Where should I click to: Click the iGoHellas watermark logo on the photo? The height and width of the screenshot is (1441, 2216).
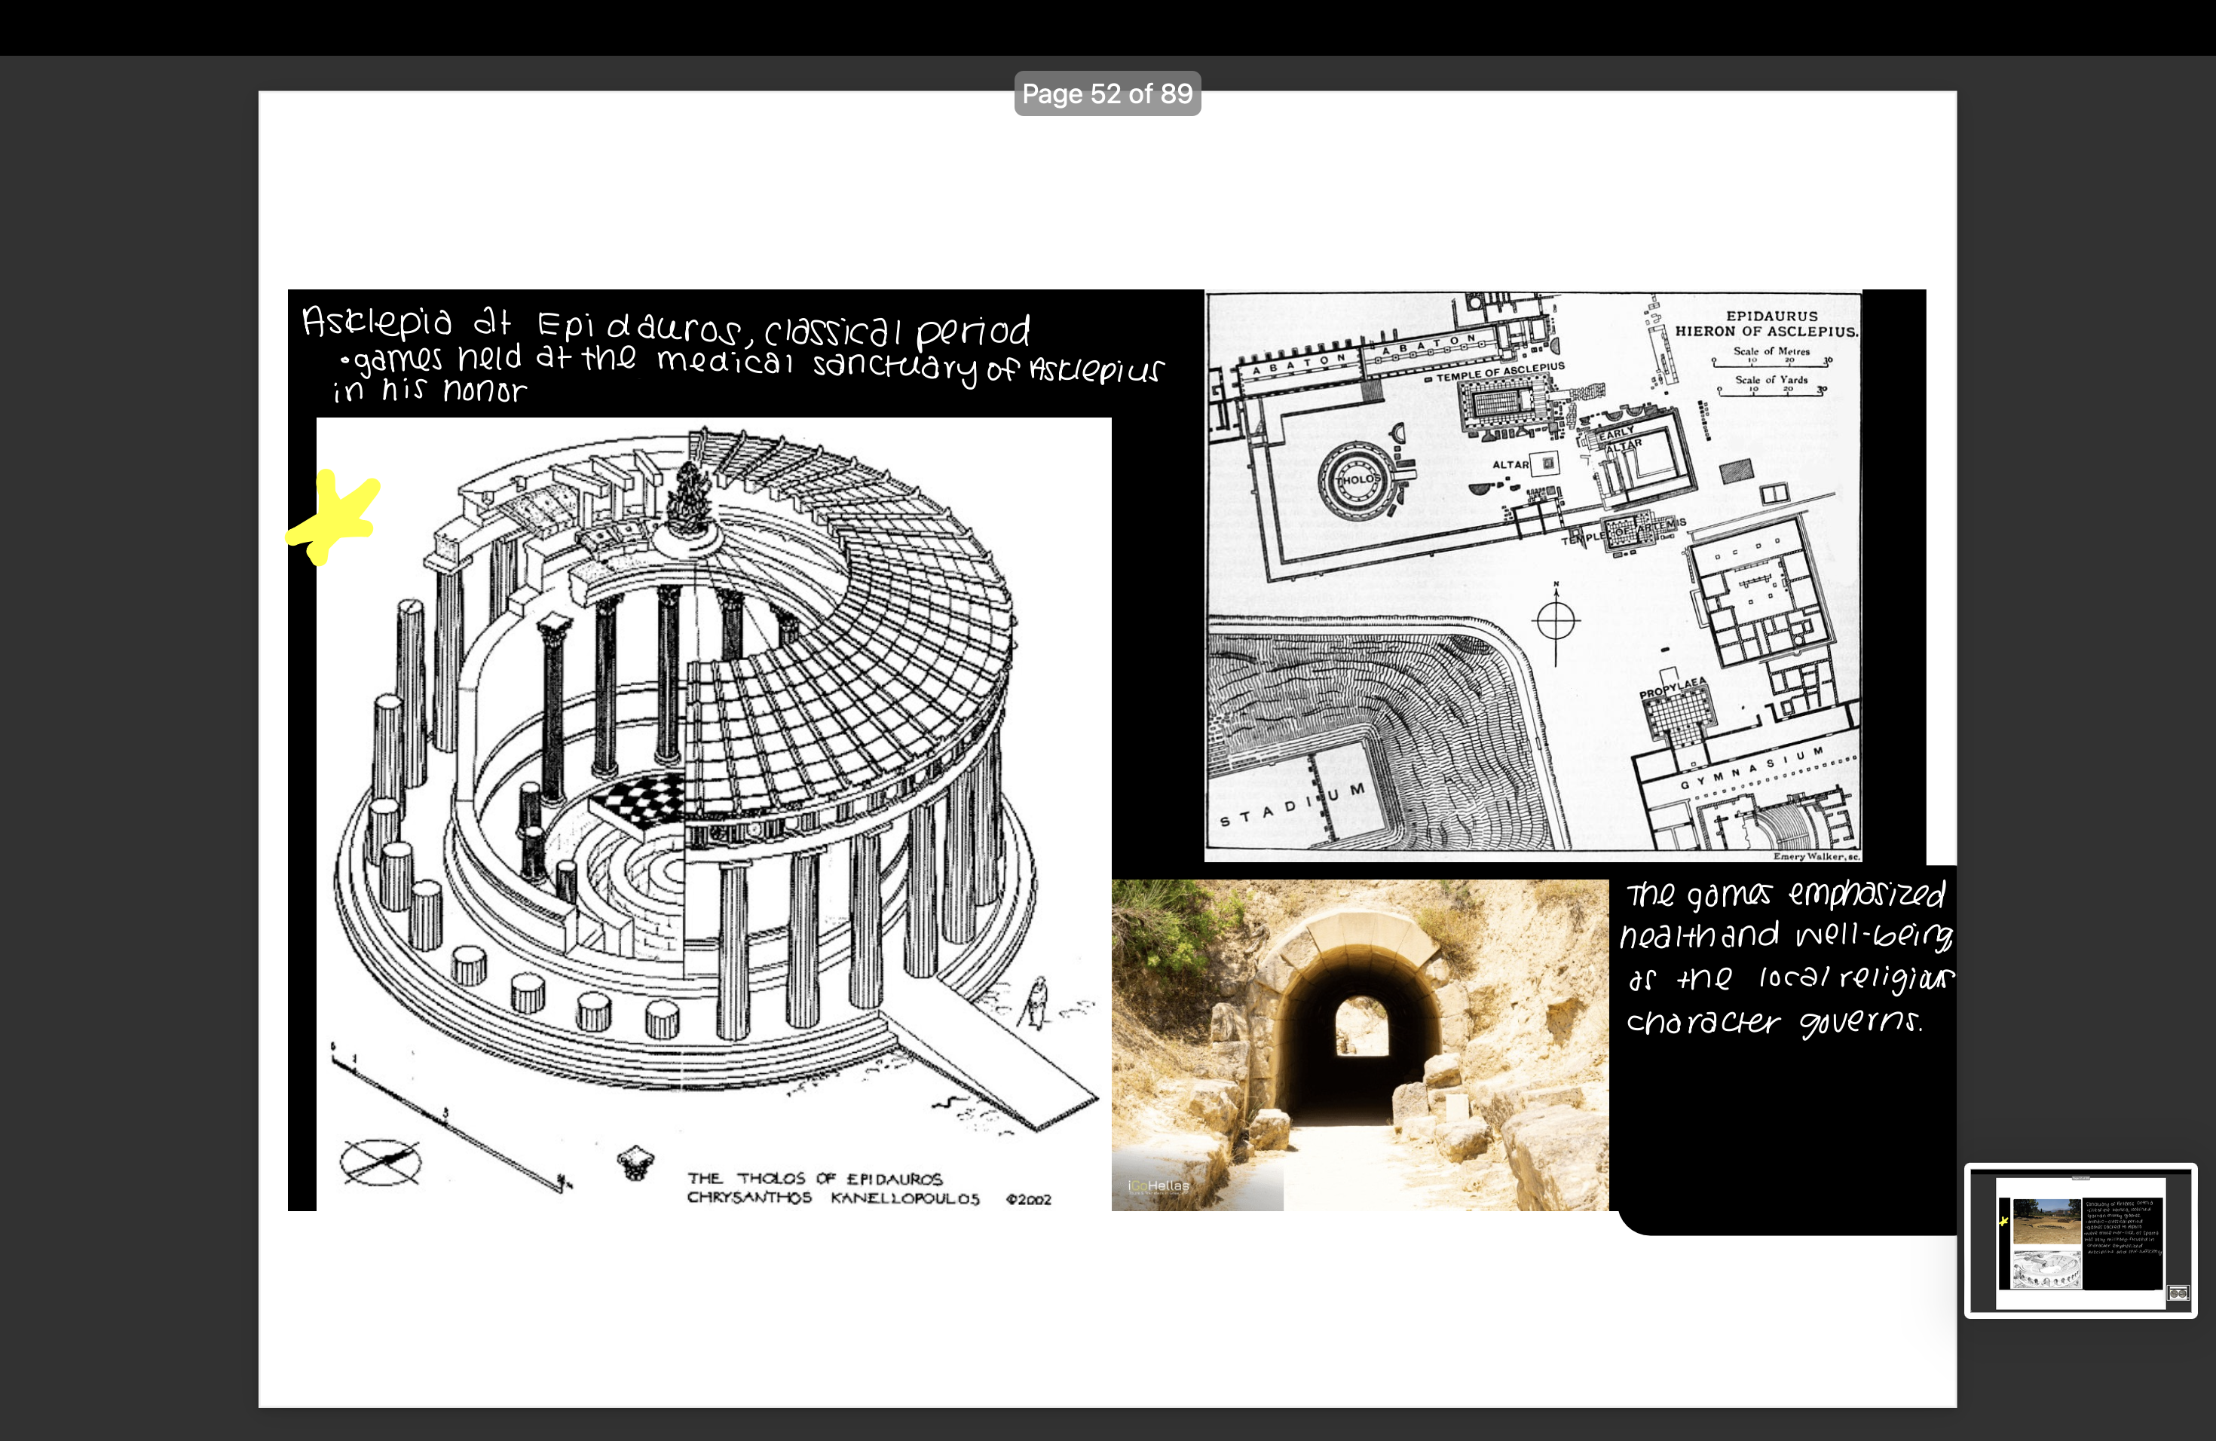click(1159, 1185)
